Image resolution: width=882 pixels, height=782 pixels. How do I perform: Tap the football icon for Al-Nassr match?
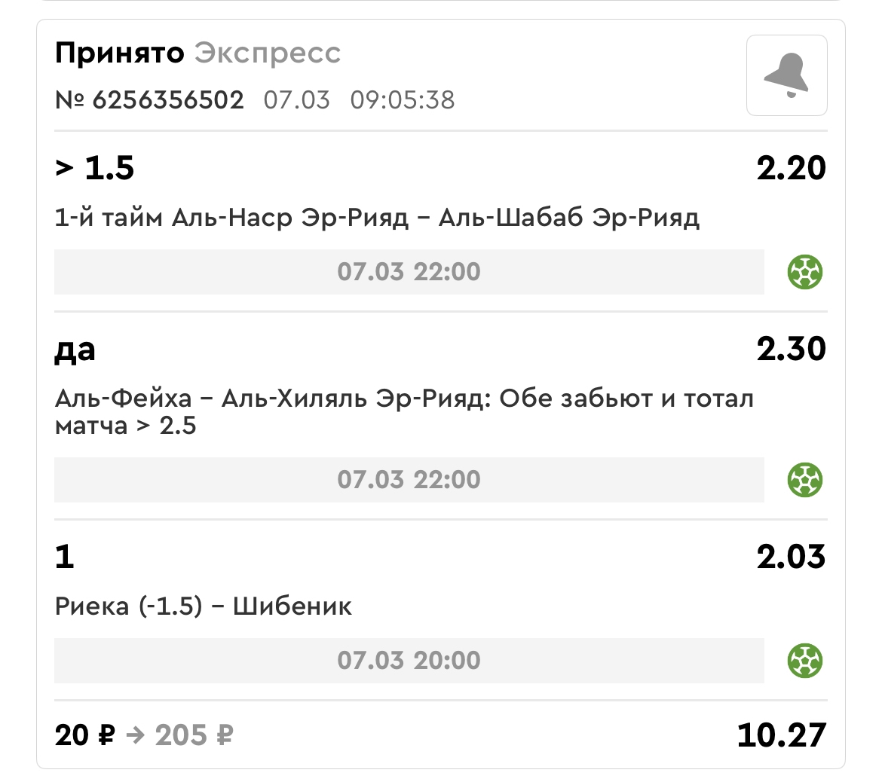(x=804, y=272)
